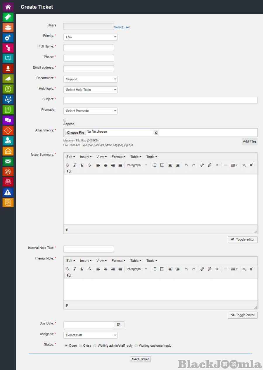Open Table menu in Internal Note editor
The width and height of the screenshot is (263, 370).
point(136,261)
